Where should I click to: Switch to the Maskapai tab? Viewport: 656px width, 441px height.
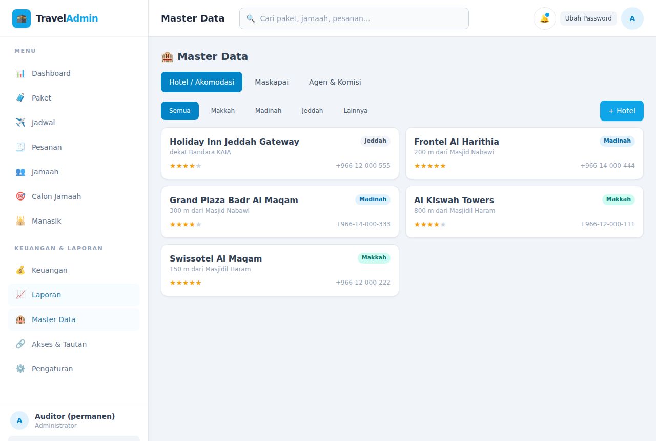pos(272,82)
